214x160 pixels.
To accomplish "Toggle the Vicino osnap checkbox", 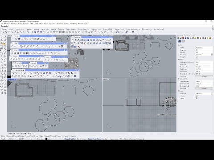I will point(7,136).
